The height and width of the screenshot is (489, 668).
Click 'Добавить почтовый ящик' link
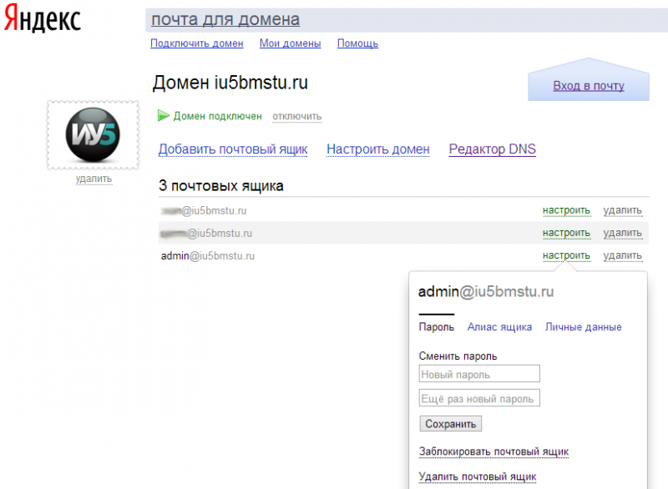click(233, 149)
